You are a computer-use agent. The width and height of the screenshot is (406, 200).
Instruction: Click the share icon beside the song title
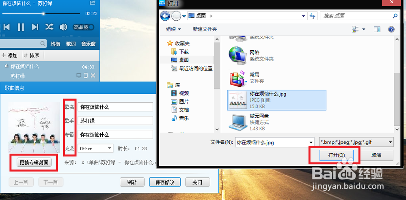point(93,3)
